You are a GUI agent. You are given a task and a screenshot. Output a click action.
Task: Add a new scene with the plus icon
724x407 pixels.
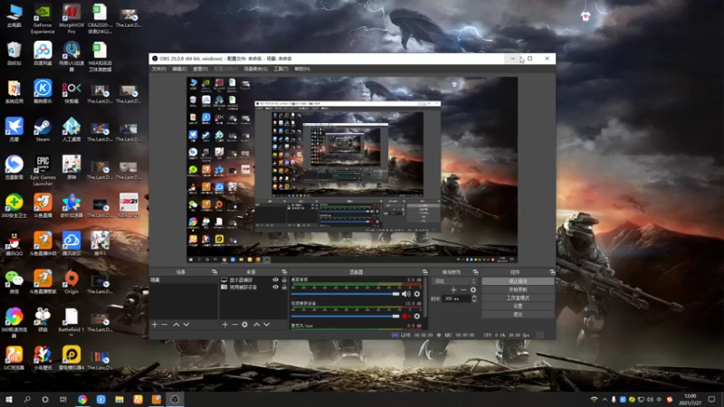click(x=155, y=325)
